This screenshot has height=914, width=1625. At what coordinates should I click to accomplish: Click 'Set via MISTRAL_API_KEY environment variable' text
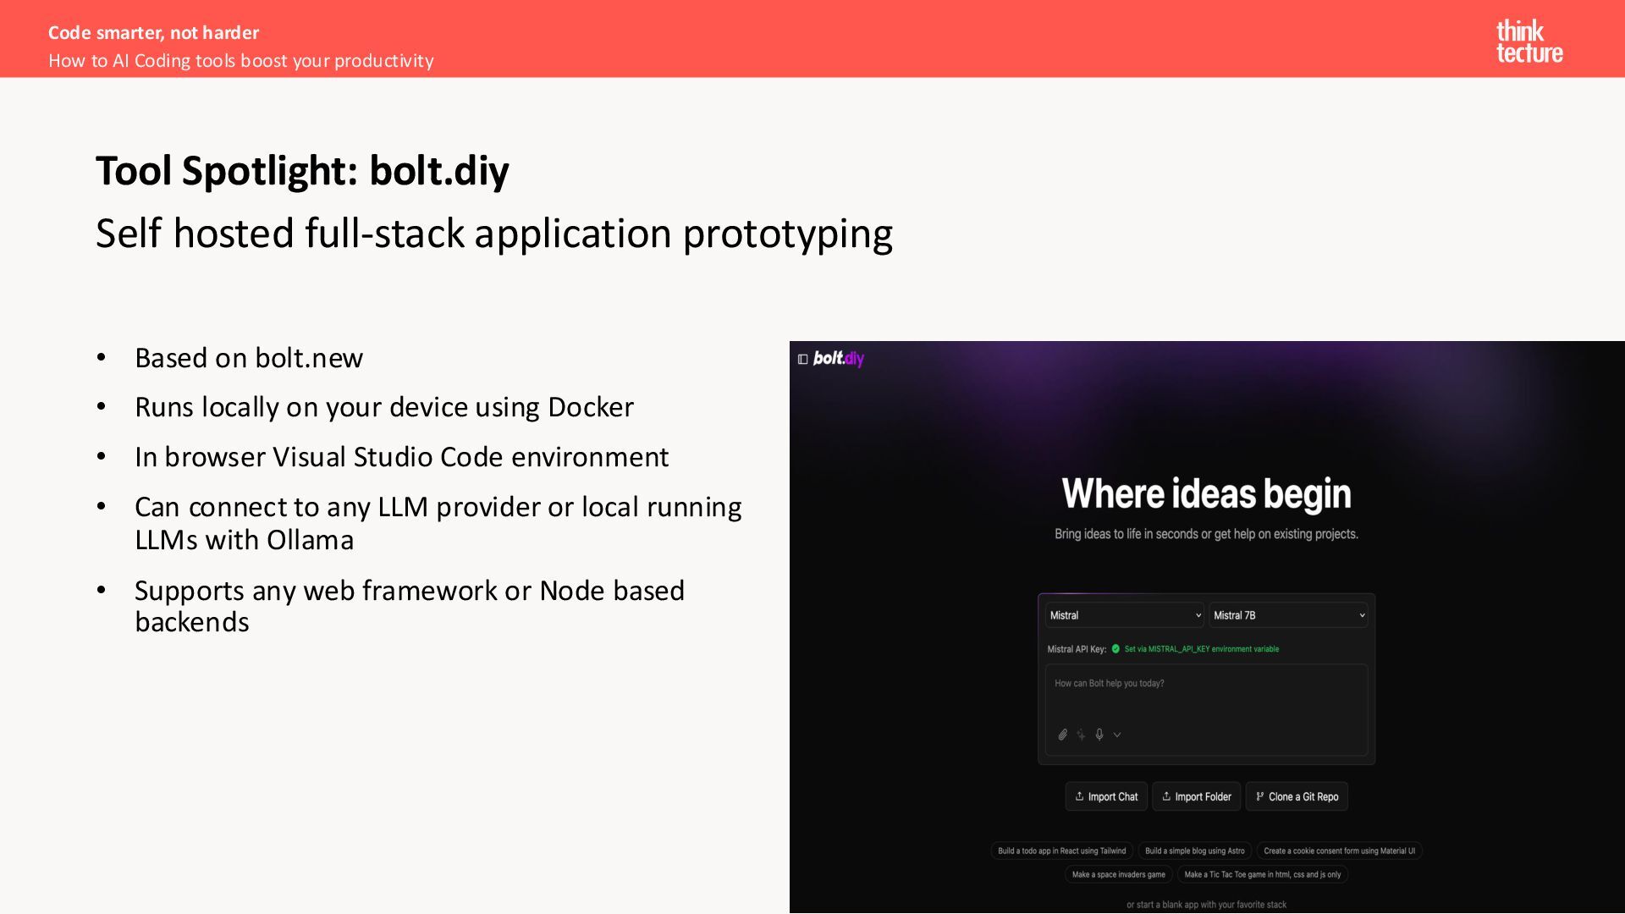click(x=1201, y=649)
